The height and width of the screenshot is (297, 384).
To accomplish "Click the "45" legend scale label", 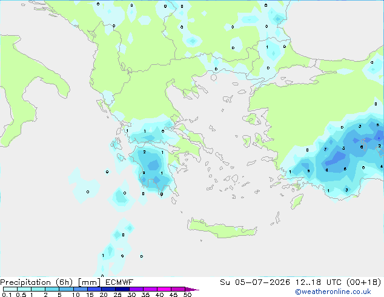I will tap(173, 295).
